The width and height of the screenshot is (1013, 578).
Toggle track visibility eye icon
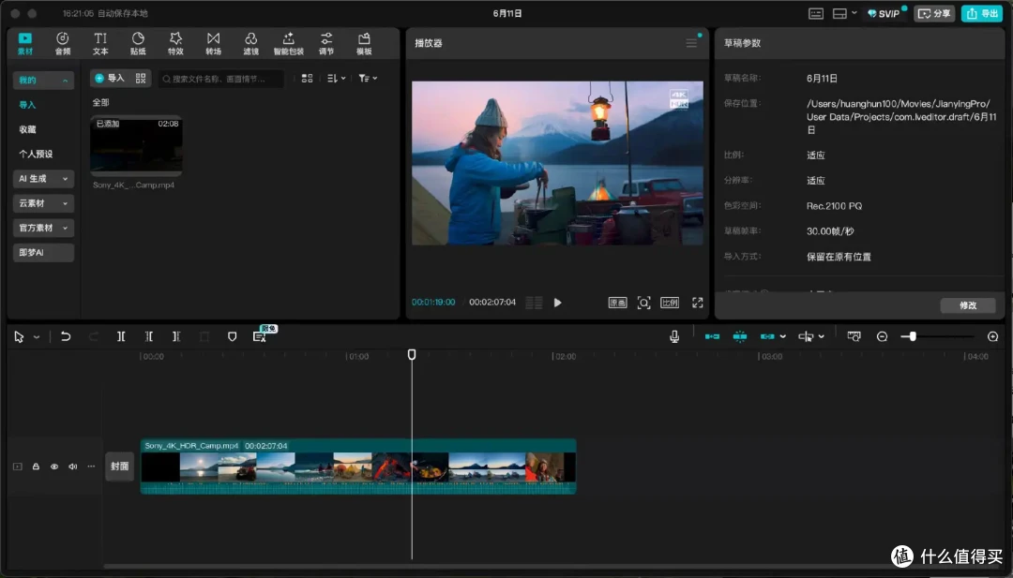pyautogui.click(x=54, y=467)
